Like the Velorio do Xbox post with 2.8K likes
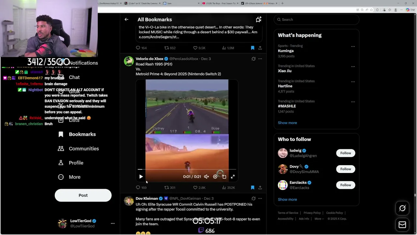 click(199, 188)
